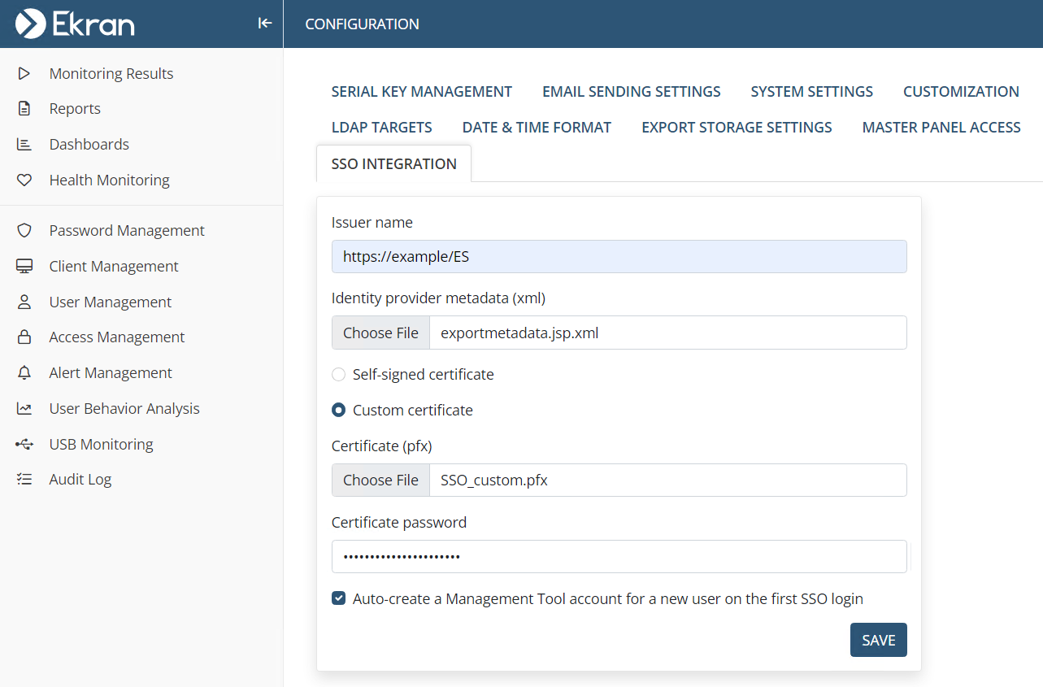Select the Self-signed certificate radio button

[x=339, y=375]
